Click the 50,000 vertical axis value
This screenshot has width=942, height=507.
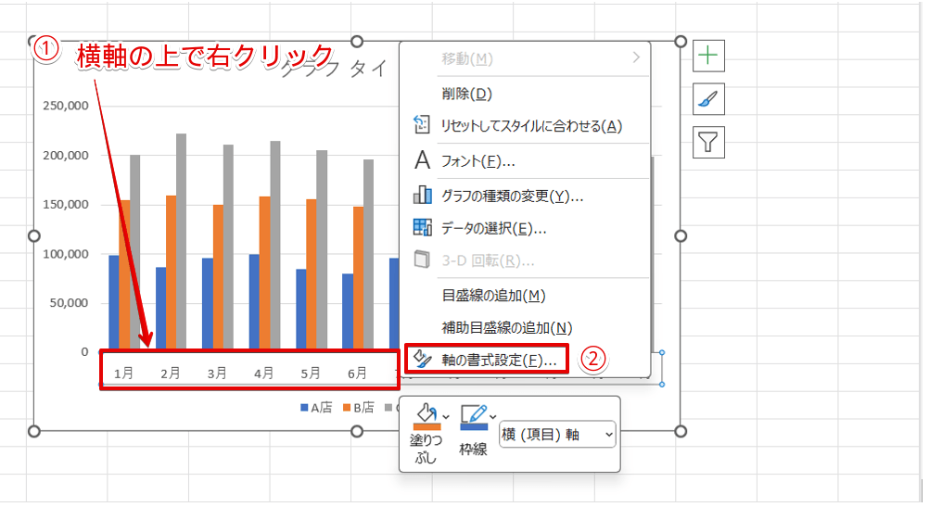[69, 303]
